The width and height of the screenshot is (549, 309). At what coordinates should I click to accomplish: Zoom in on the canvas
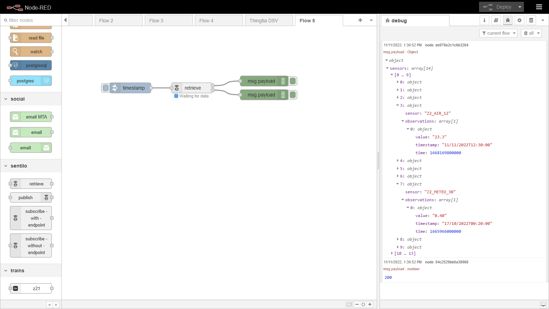[x=370, y=304]
